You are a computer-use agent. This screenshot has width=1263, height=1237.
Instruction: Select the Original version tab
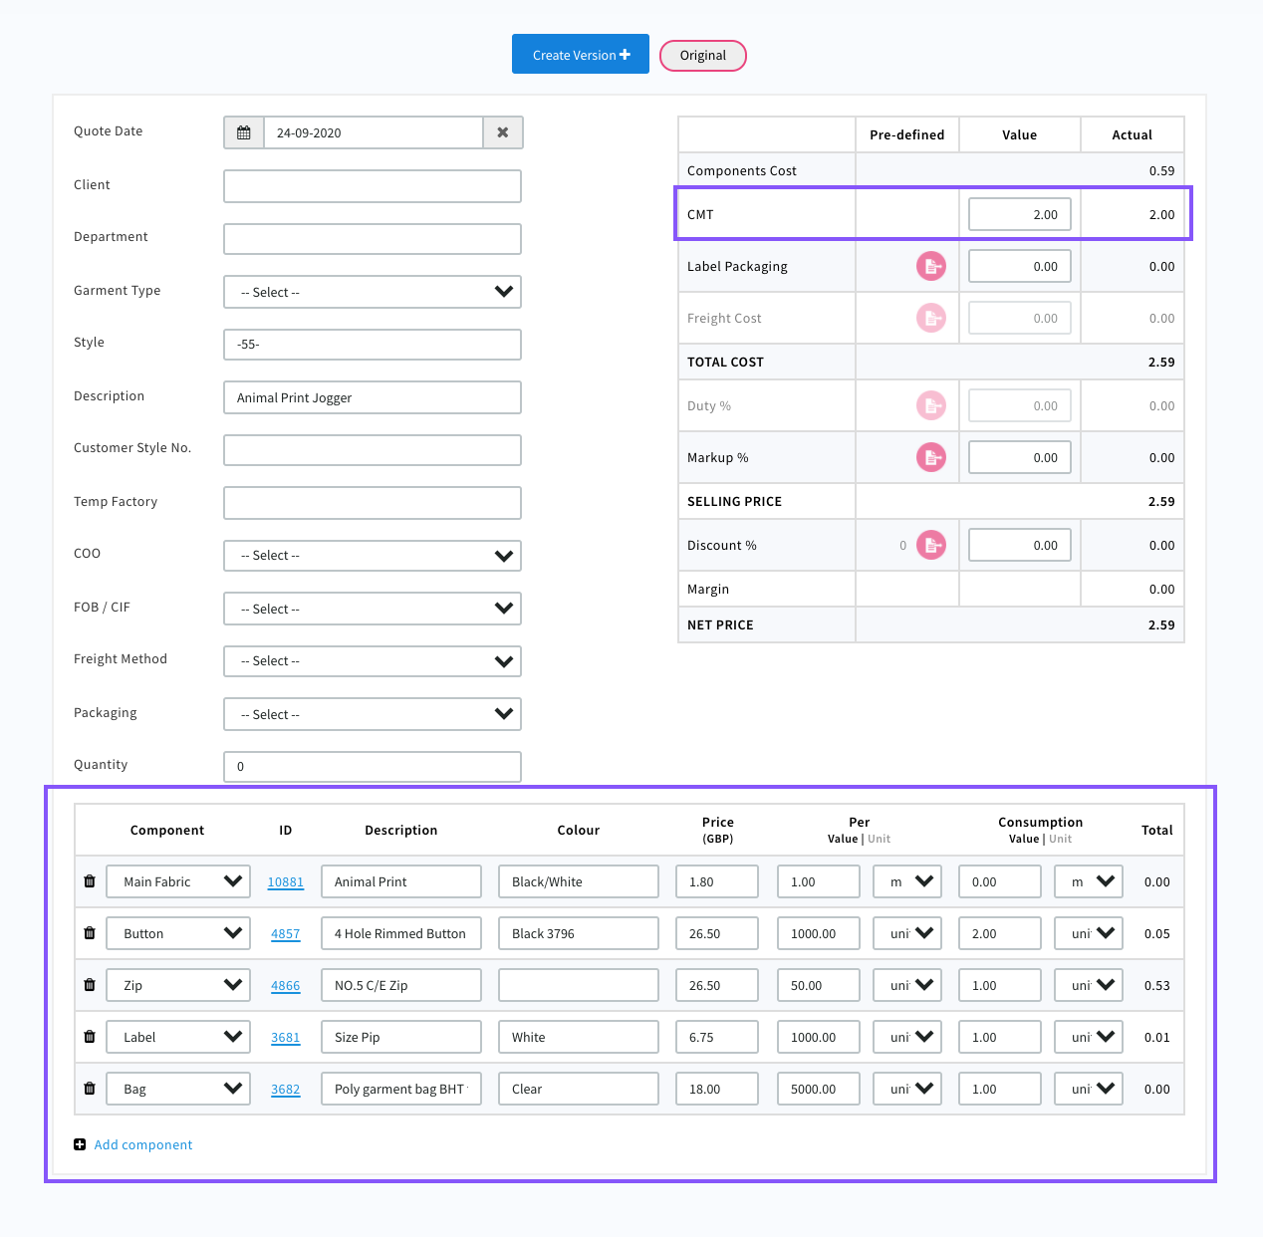click(702, 56)
